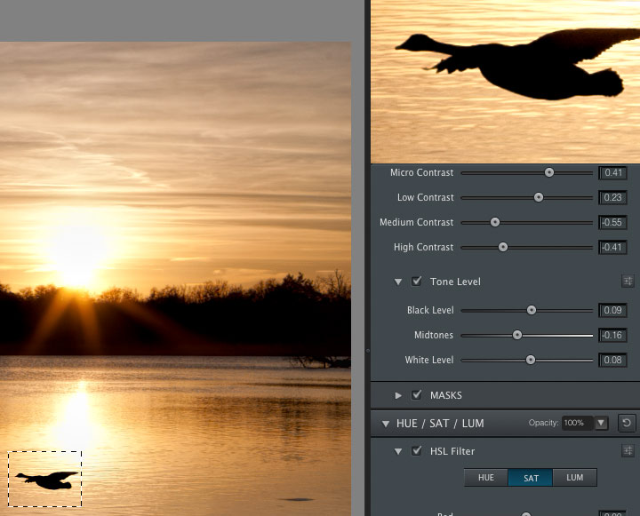Open Tone Level preset options icon

(x=628, y=281)
